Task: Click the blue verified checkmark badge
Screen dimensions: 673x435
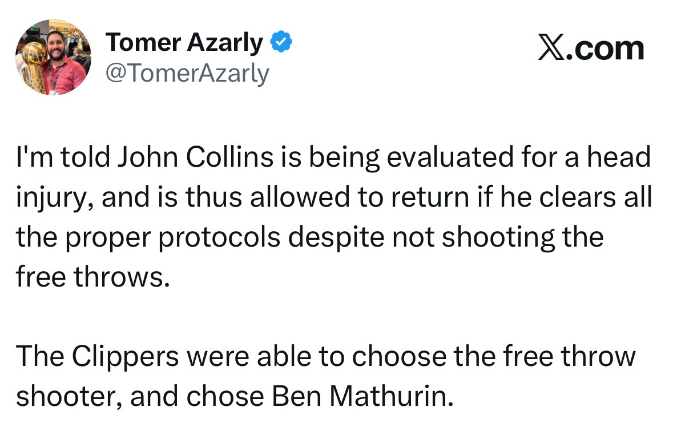Action: click(x=281, y=42)
